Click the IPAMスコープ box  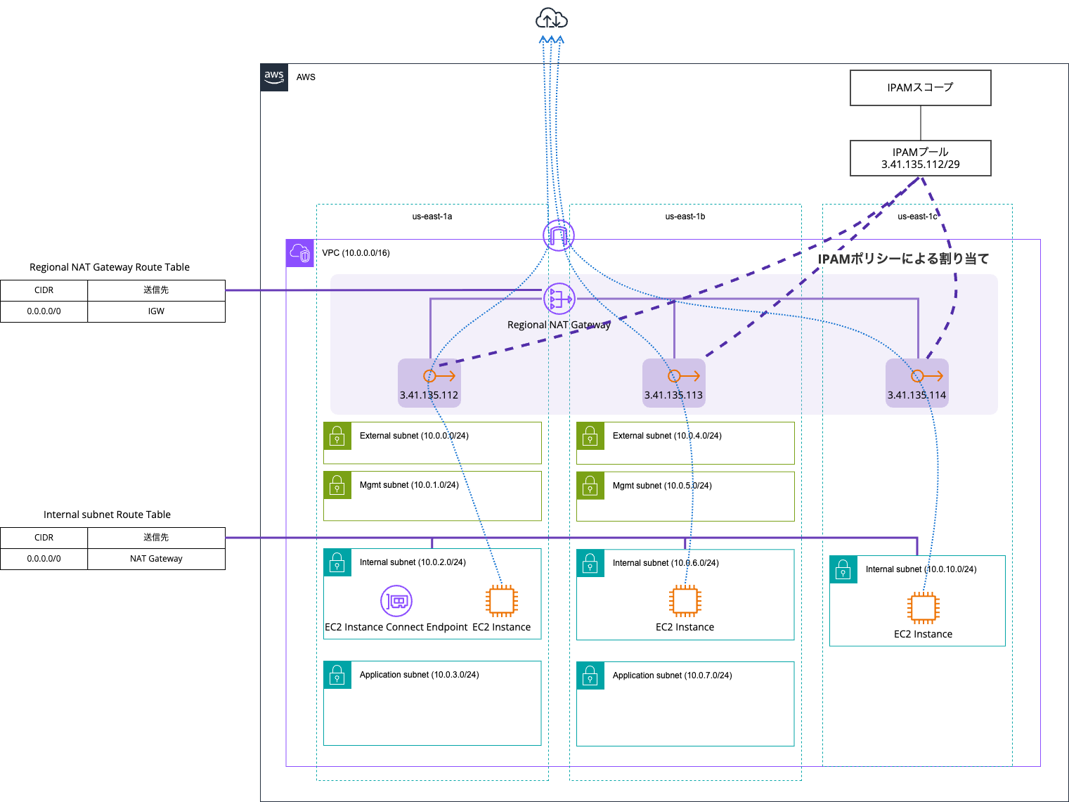tap(920, 88)
